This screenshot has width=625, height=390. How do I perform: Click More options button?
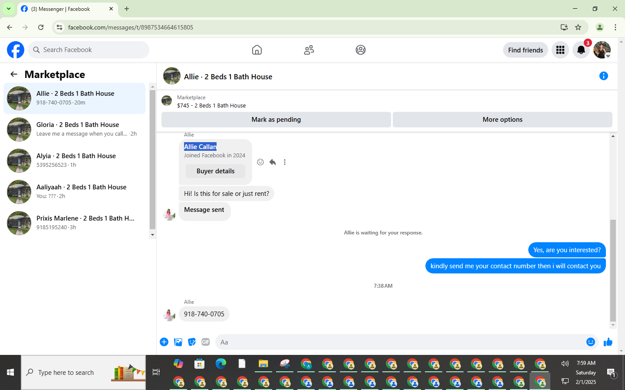pyautogui.click(x=503, y=120)
